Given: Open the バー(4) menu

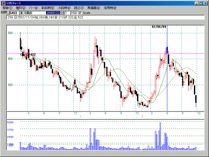Looking at the screenshot, I should tap(33, 8).
